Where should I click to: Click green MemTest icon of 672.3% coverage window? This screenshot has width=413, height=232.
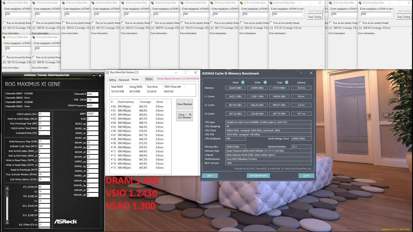pos(271,3)
